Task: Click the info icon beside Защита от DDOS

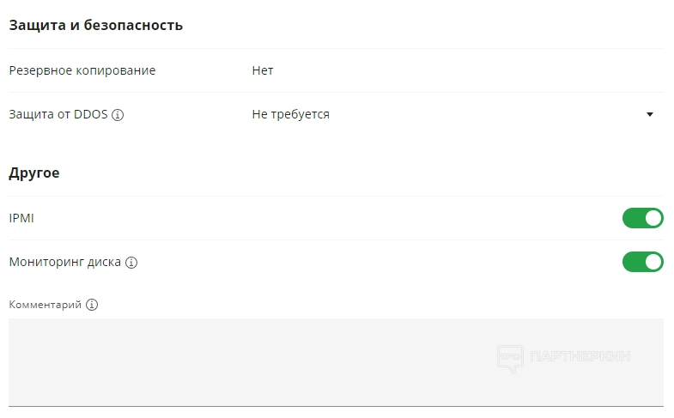Action: coord(118,115)
